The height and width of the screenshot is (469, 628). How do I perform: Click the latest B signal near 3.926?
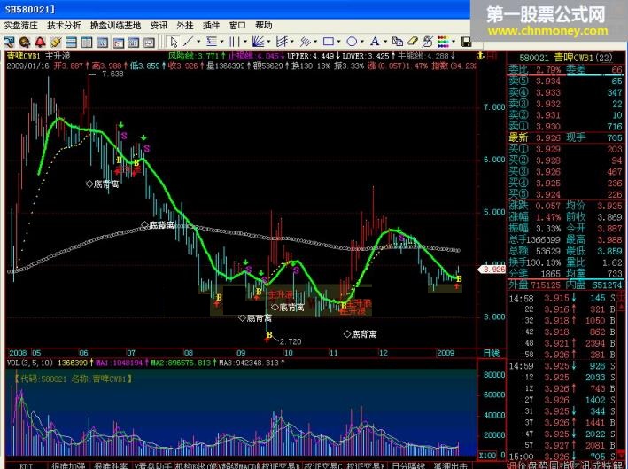coord(459,279)
